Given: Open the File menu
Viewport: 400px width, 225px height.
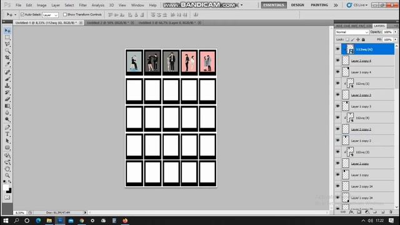Looking at the screenshot, I should point(18,5).
